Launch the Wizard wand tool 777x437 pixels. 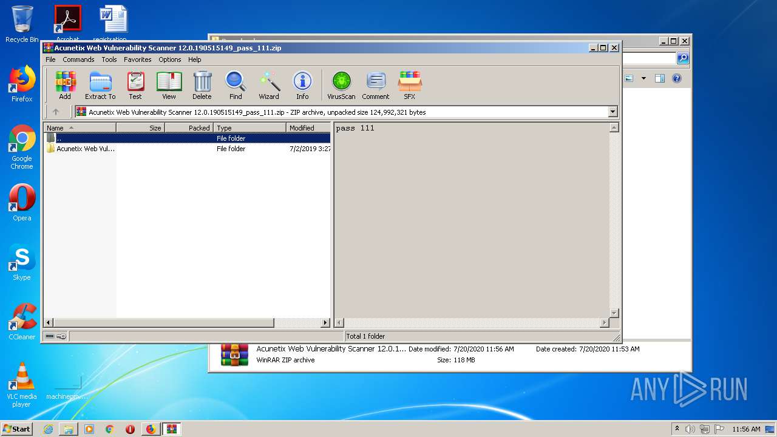(x=269, y=85)
